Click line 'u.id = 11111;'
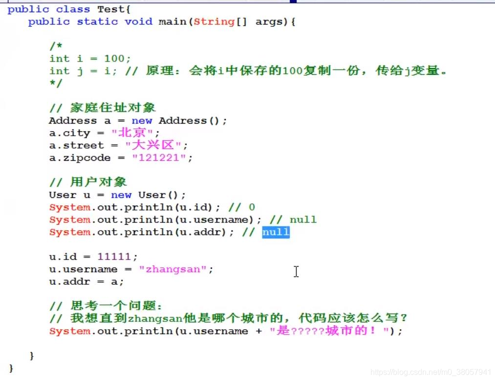This screenshot has height=381, width=495. coord(93,256)
